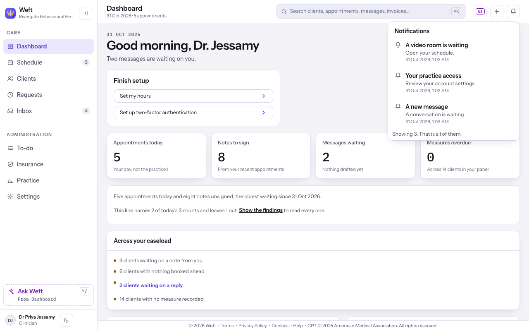This screenshot has height=331, width=529.
Task: Open the Weft logo in sidebar
Action: tap(10, 13)
